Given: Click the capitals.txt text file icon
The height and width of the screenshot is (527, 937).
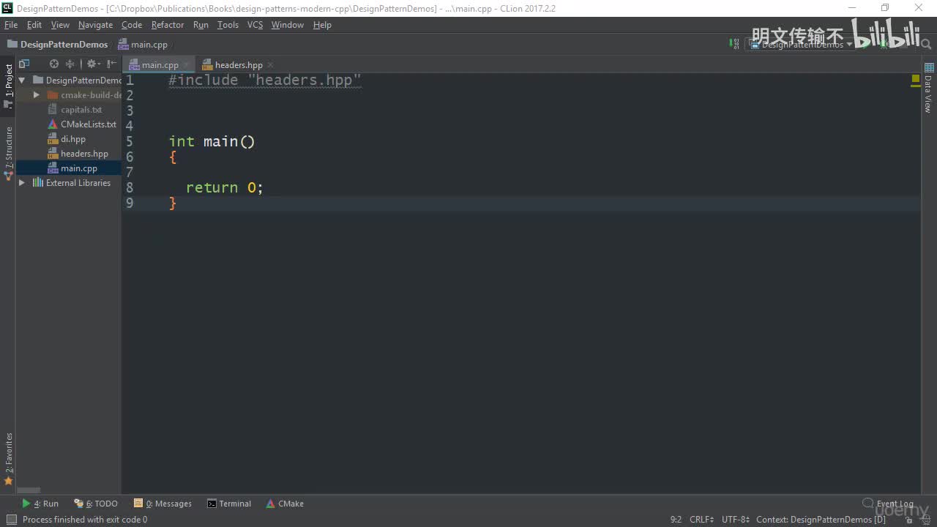Looking at the screenshot, I should pos(53,110).
